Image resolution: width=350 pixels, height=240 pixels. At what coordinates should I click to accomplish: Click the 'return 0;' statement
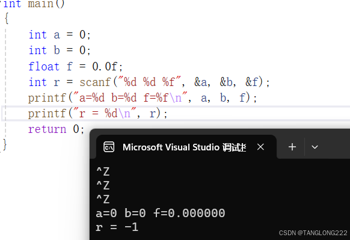click(57, 129)
